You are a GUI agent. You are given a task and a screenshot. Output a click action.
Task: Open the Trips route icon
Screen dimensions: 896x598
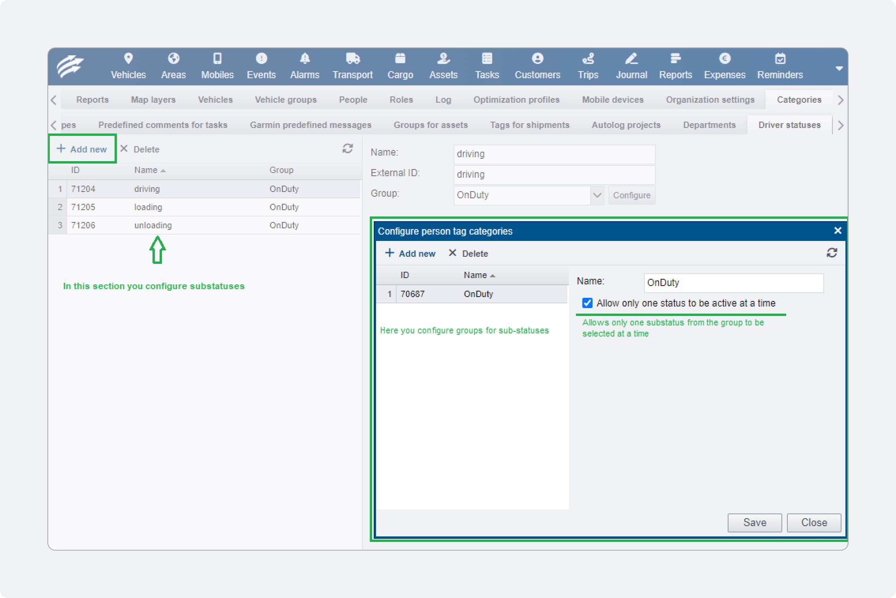click(x=588, y=58)
